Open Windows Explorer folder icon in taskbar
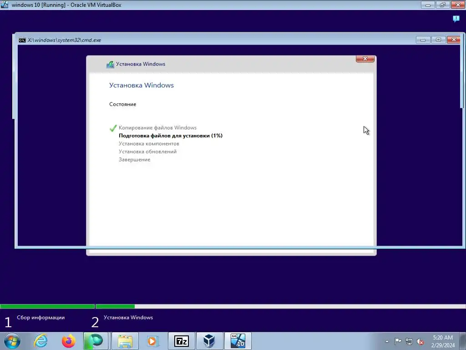 tap(125, 341)
